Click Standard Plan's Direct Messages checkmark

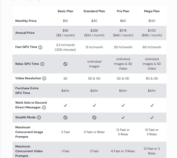click(94, 105)
